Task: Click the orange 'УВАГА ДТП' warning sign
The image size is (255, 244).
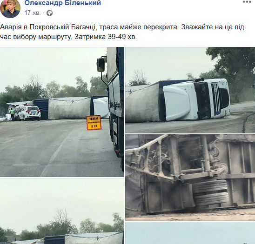Action: tap(94, 123)
